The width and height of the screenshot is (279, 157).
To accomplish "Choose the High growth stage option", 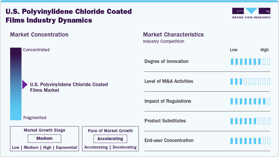I will [47, 147].
